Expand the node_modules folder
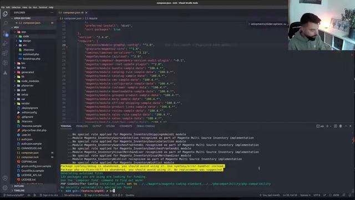Viewport: 355px width, 200px height. [33, 81]
